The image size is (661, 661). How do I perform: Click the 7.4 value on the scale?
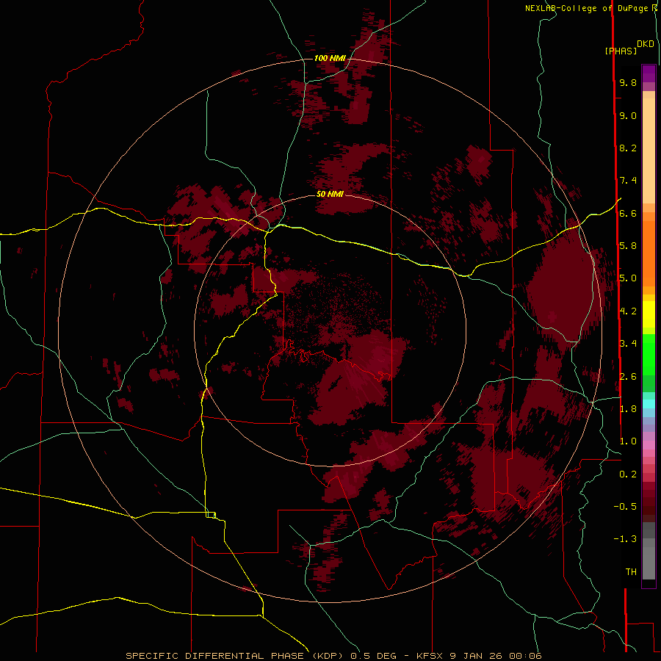click(x=628, y=181)
